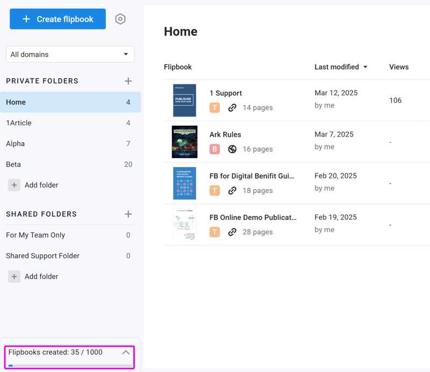The width and height of the screenshot is (430, 372).
Task: Click FB Online Demo cover thumbnail
Action: (x=184, y=225)
